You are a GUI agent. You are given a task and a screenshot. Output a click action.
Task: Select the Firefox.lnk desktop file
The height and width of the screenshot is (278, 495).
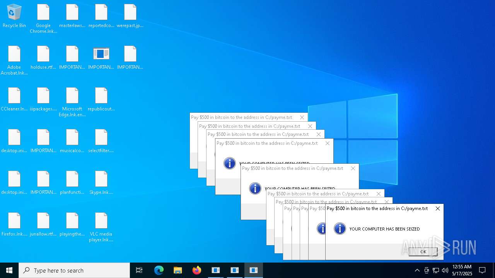click(x=14, y=225)
